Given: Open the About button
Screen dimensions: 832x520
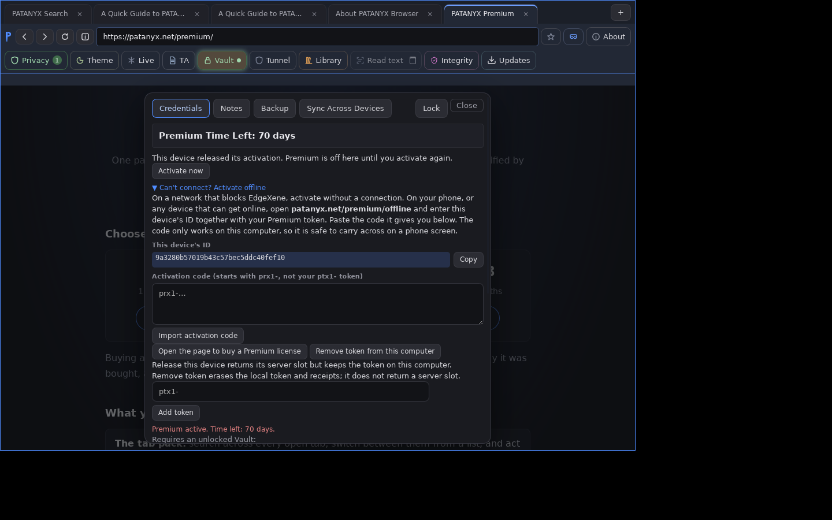Looking at the screenshot, I should click(x=608, y=36).
